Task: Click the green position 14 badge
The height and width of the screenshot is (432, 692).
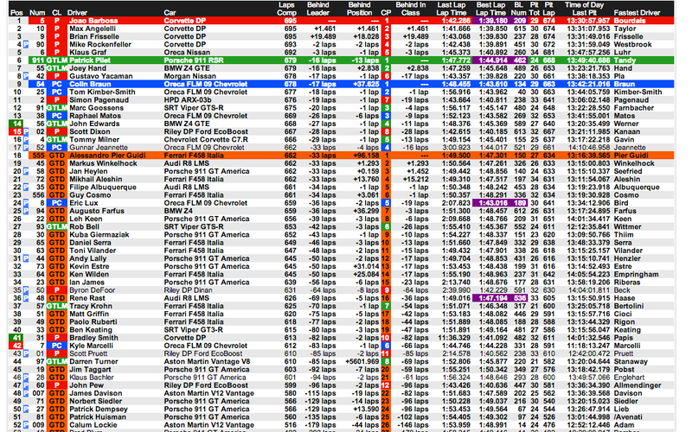Action: pyautogui.click(x=16, y=124)
